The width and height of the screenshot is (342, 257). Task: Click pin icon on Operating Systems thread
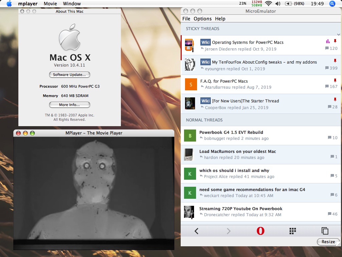click(x=335, y=41)
